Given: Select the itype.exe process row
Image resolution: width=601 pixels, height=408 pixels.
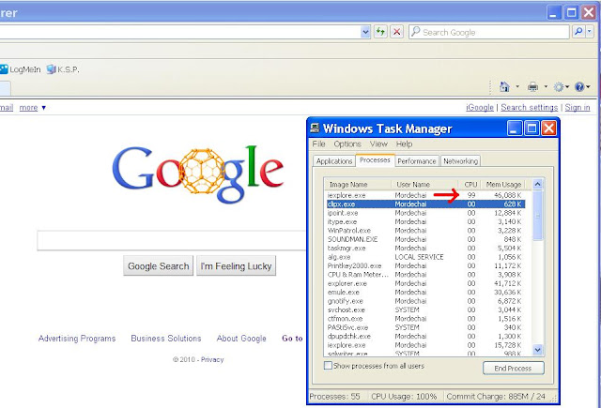Looking at the screenshot, I should (425, 221).
